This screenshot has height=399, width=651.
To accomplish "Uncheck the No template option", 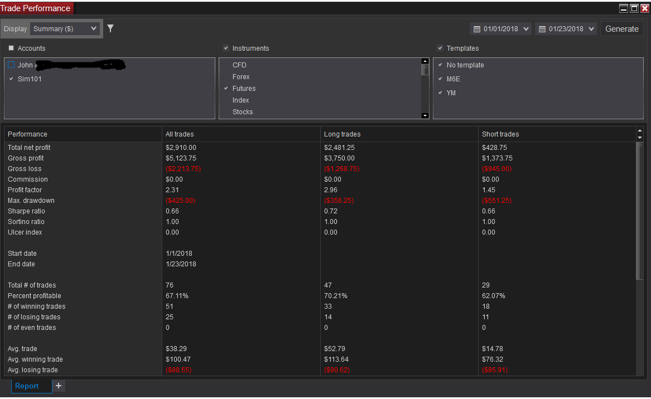I will coord(440,65).
